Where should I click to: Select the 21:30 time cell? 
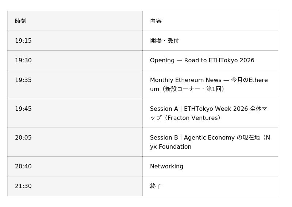point(75,186)
